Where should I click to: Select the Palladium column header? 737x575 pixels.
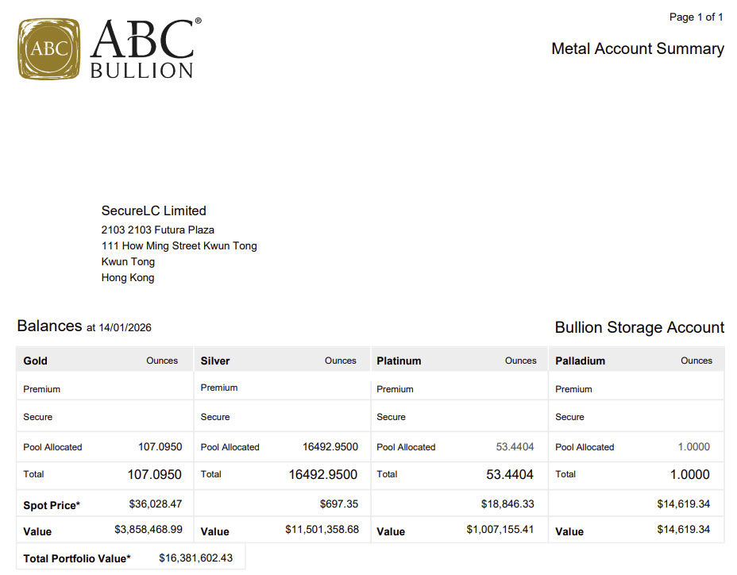pyautogui.click(x=580, y=361)
